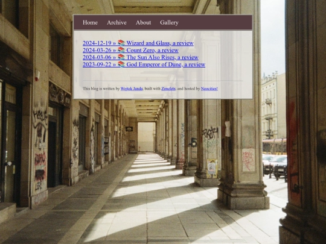
Task: Open the Gallery page
Action: (169, 22)
